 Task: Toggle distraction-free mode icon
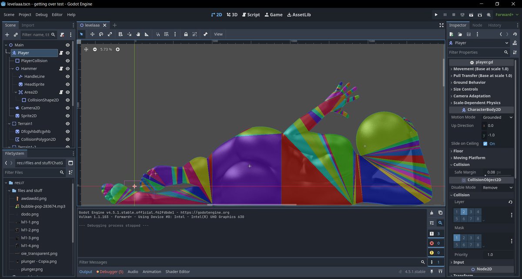click(x=442, y=25)
